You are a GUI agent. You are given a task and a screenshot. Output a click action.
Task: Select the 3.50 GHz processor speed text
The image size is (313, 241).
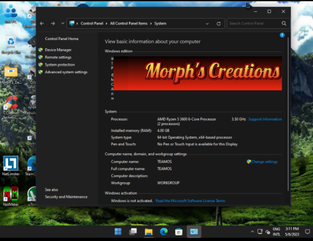[239, 119]
